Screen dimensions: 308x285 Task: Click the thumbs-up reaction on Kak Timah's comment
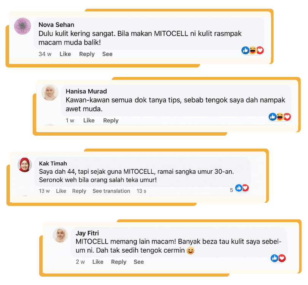239,188
